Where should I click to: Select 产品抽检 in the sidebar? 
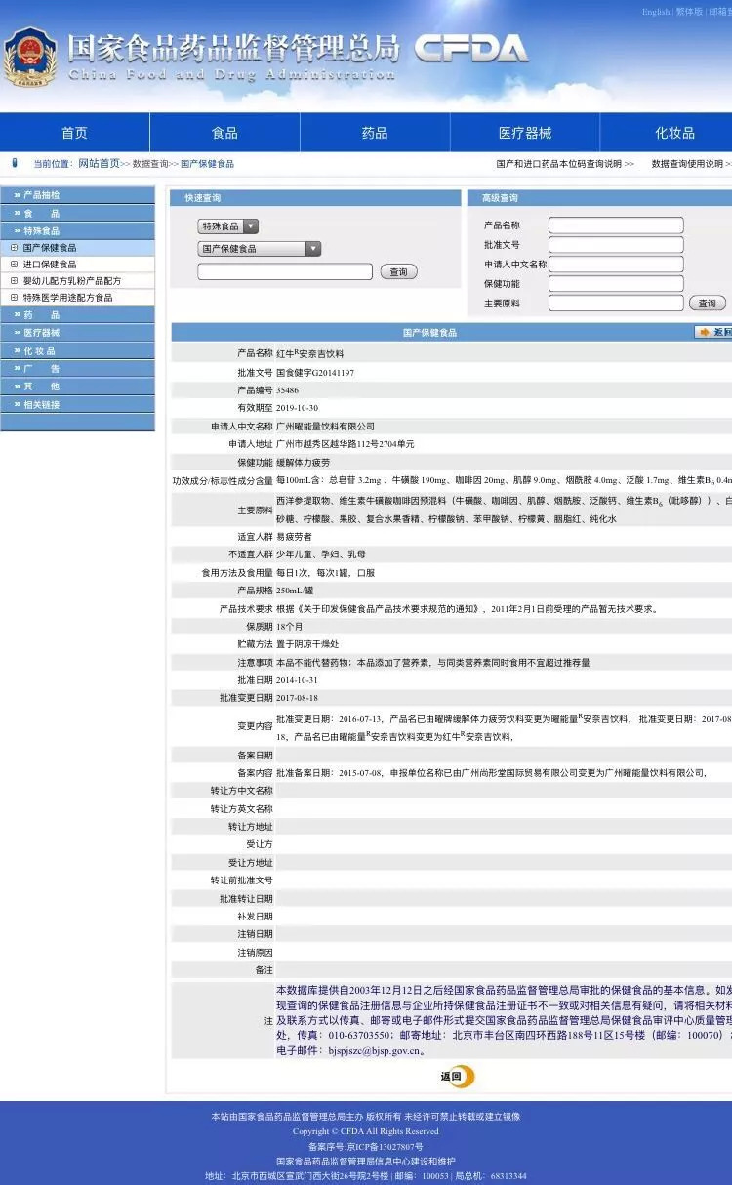[77, 195]
